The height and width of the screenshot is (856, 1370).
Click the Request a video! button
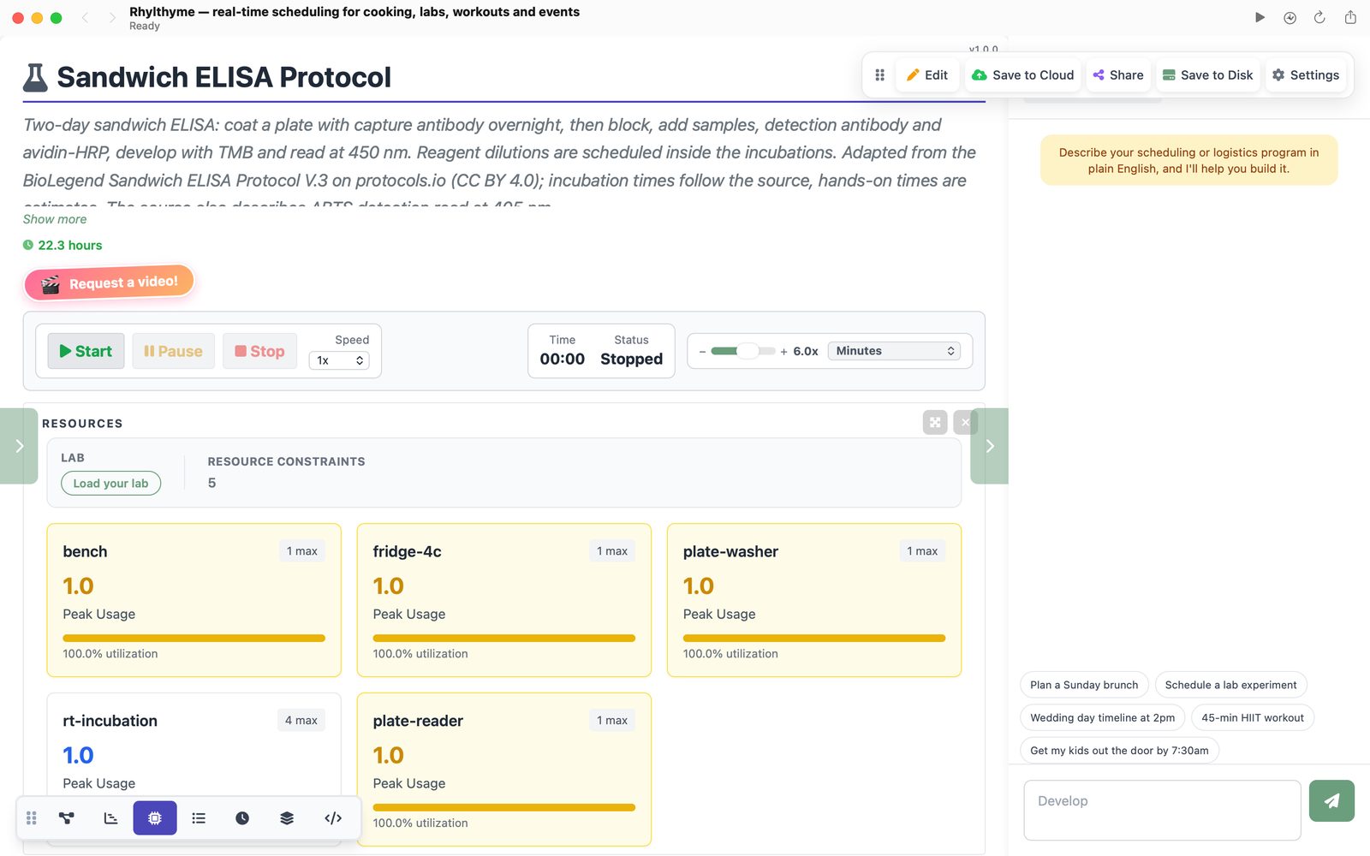tap(110, 282)
